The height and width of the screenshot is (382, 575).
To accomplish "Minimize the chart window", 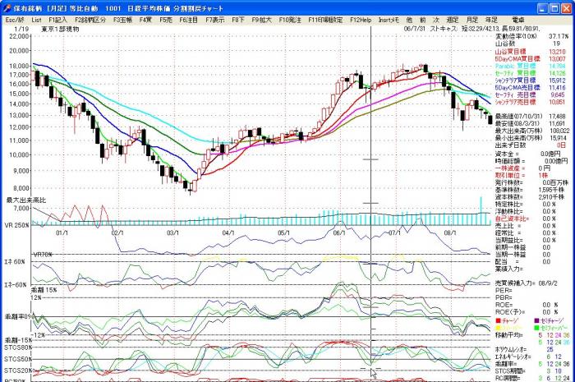I will pos(543,8).
